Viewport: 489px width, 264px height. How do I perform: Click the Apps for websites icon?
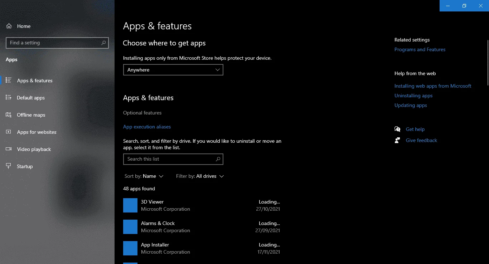tap(9, 132)
